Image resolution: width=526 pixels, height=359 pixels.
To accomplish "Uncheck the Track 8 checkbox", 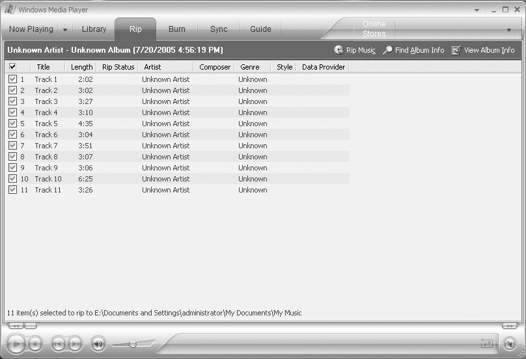I will [13, 157].
